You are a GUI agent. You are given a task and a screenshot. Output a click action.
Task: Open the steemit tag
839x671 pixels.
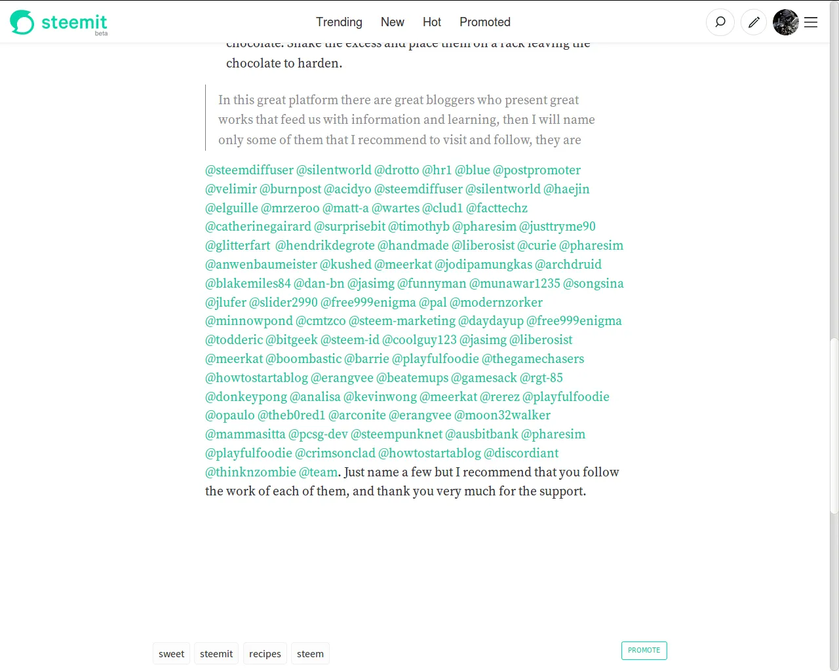pos(216,654)
